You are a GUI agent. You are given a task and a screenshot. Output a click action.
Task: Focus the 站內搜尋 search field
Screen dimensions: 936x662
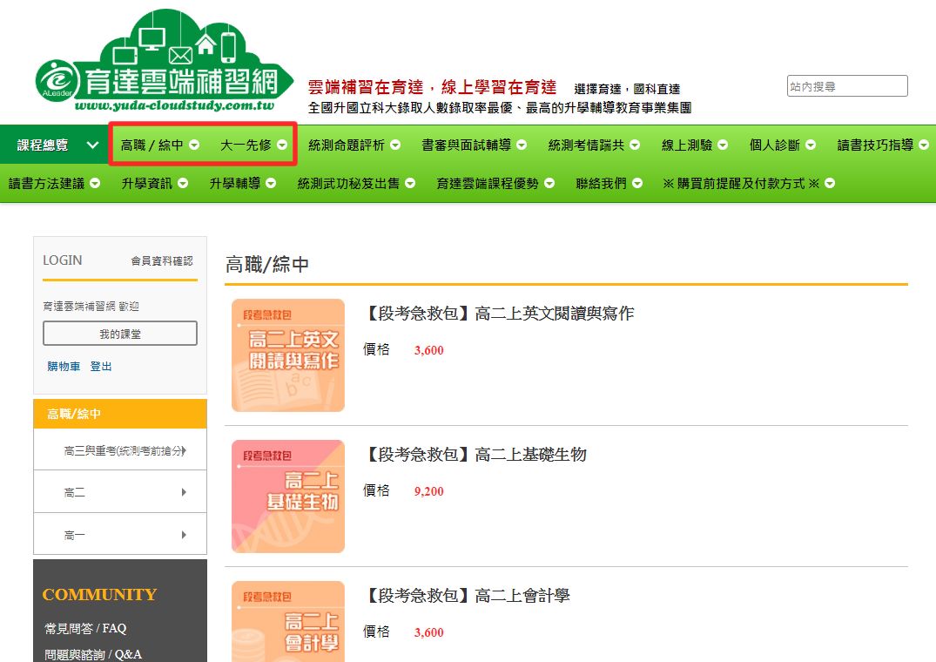(847, 86)
